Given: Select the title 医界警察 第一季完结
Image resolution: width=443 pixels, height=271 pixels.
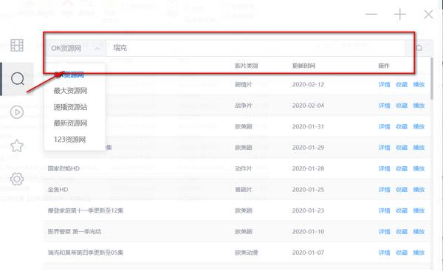Looking at the screenshot, I should pos(75,231).
